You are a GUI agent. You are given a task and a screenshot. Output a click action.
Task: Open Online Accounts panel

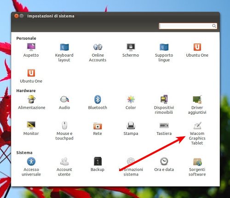pyautogui.click(x=98, y=52)
